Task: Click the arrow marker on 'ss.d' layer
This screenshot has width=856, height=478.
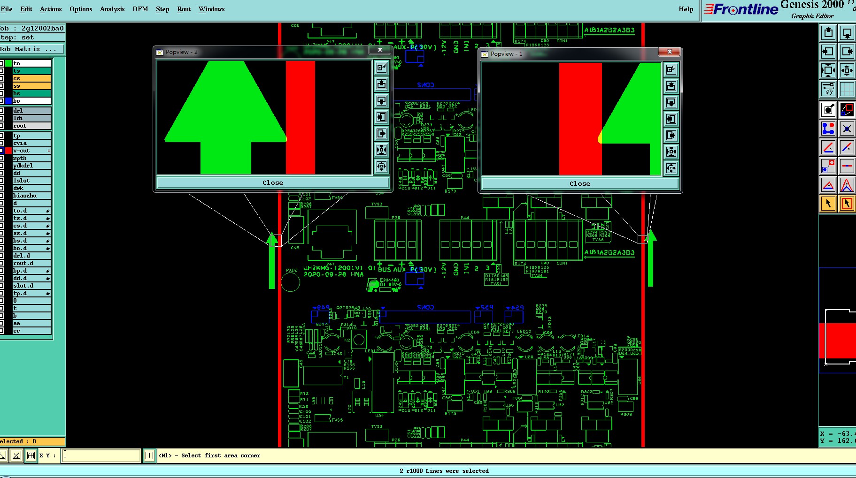Action: coord(48,234)
